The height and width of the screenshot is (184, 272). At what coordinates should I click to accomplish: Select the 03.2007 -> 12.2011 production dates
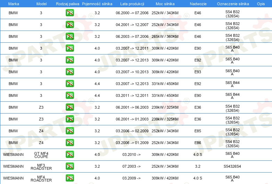pyautogui.click(x=132, y=48)
